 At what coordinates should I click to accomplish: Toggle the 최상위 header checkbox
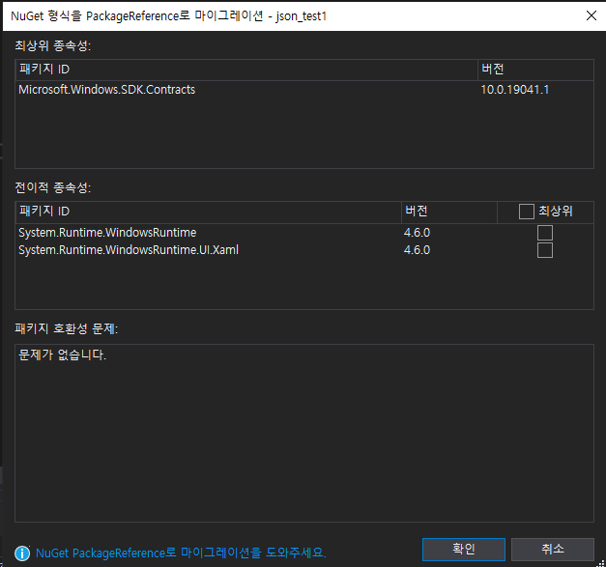[x=526, y=212]
